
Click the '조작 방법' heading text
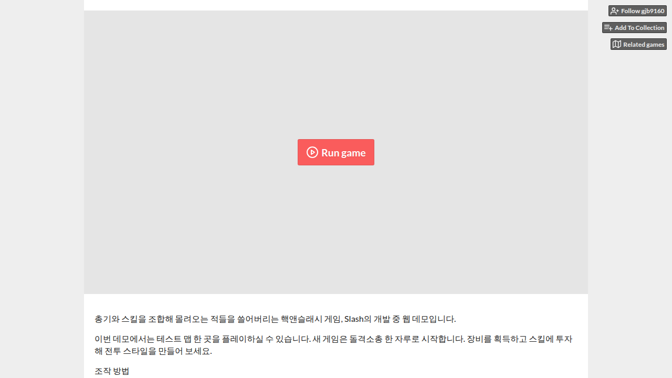(x=112, y=371)
